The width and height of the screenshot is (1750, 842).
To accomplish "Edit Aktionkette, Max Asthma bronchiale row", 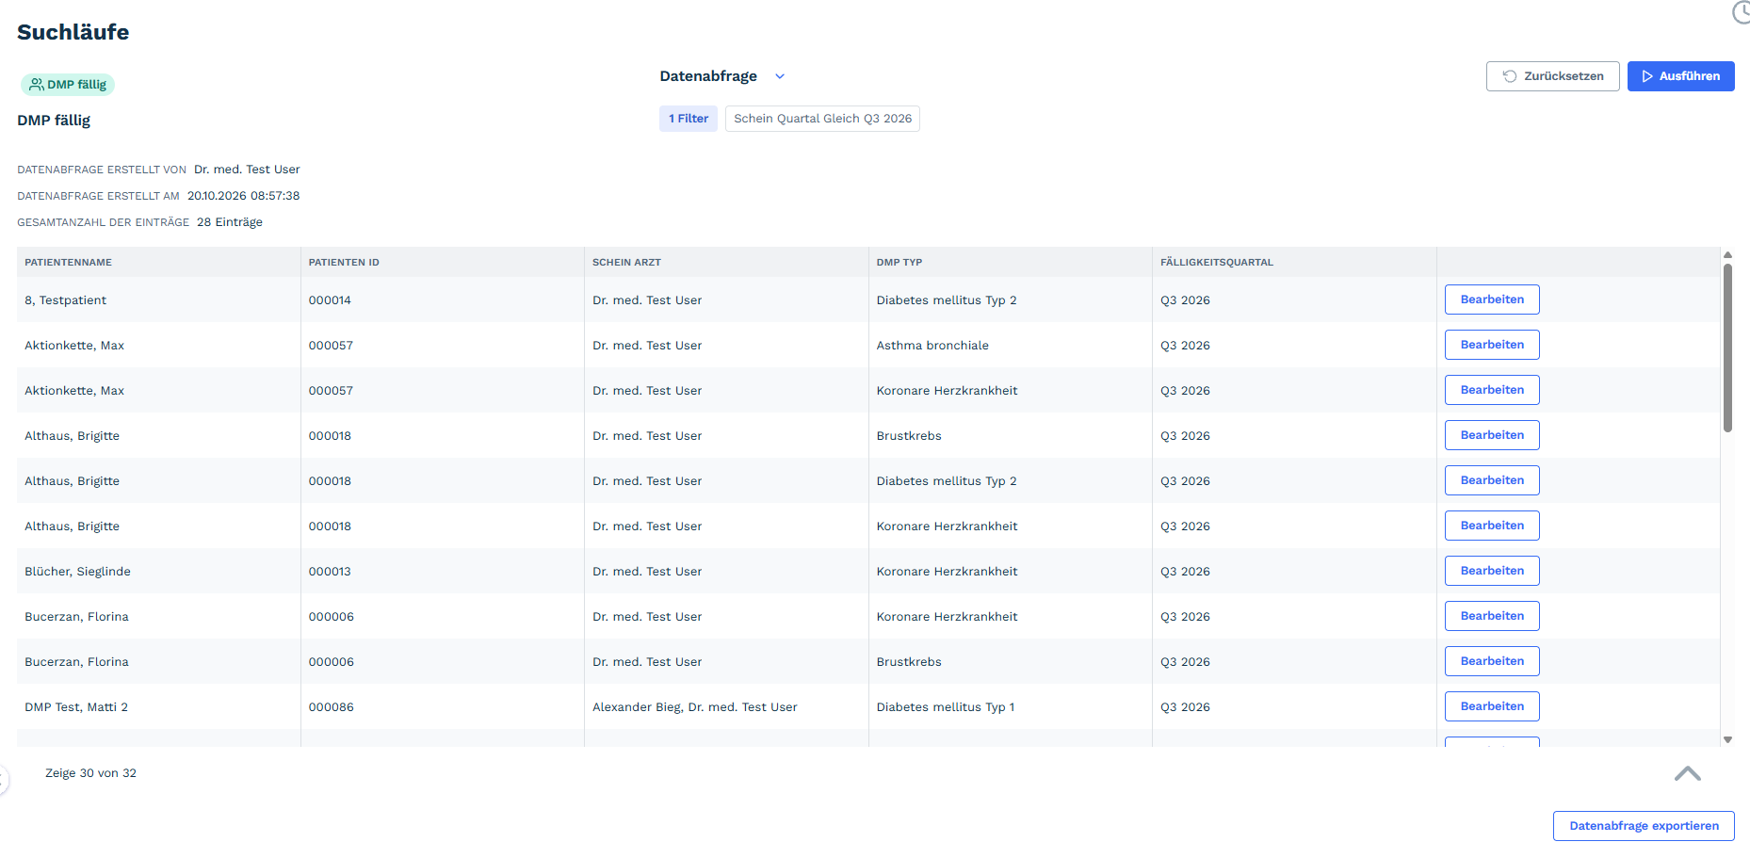I will [x=1492, y=345].
